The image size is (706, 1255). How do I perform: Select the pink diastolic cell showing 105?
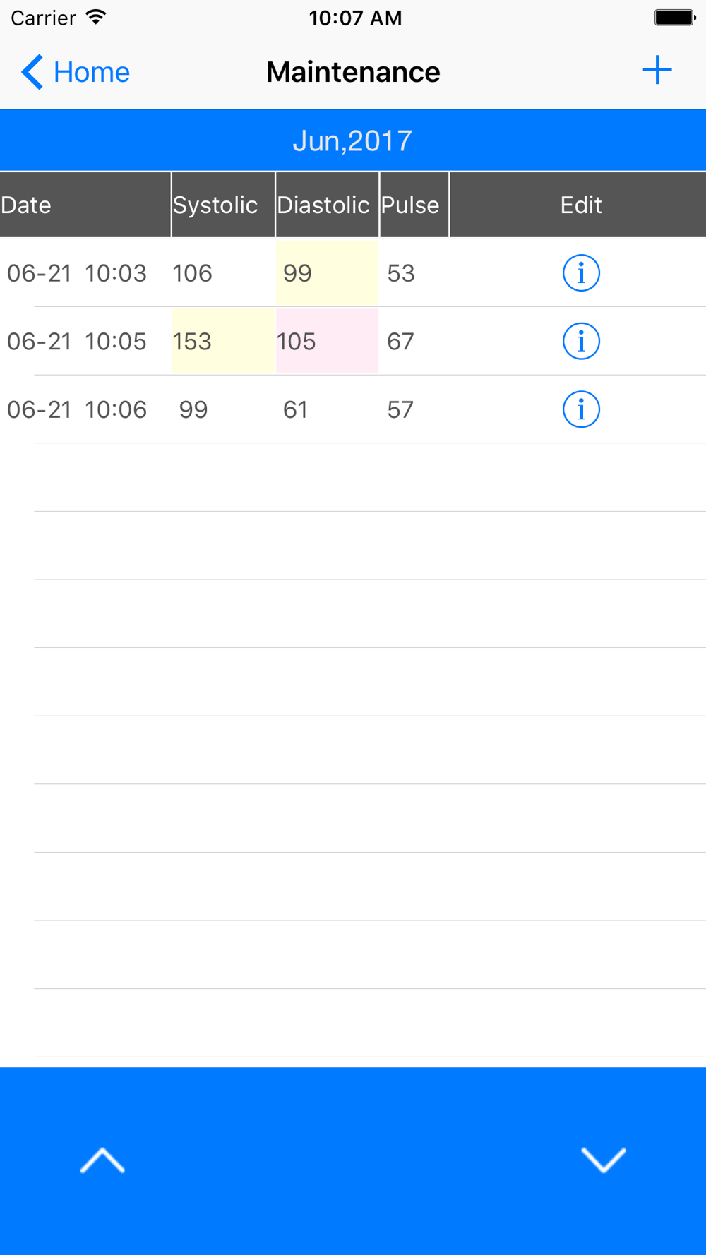[327, 342]
